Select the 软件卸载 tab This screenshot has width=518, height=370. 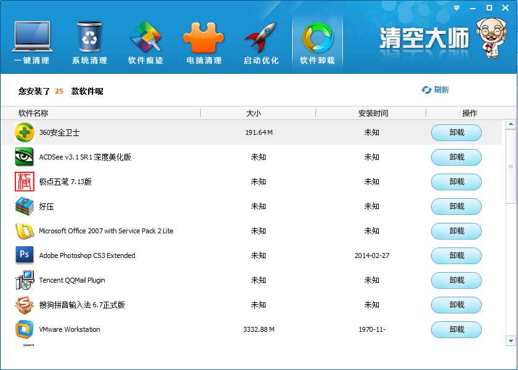pos(317,41)
